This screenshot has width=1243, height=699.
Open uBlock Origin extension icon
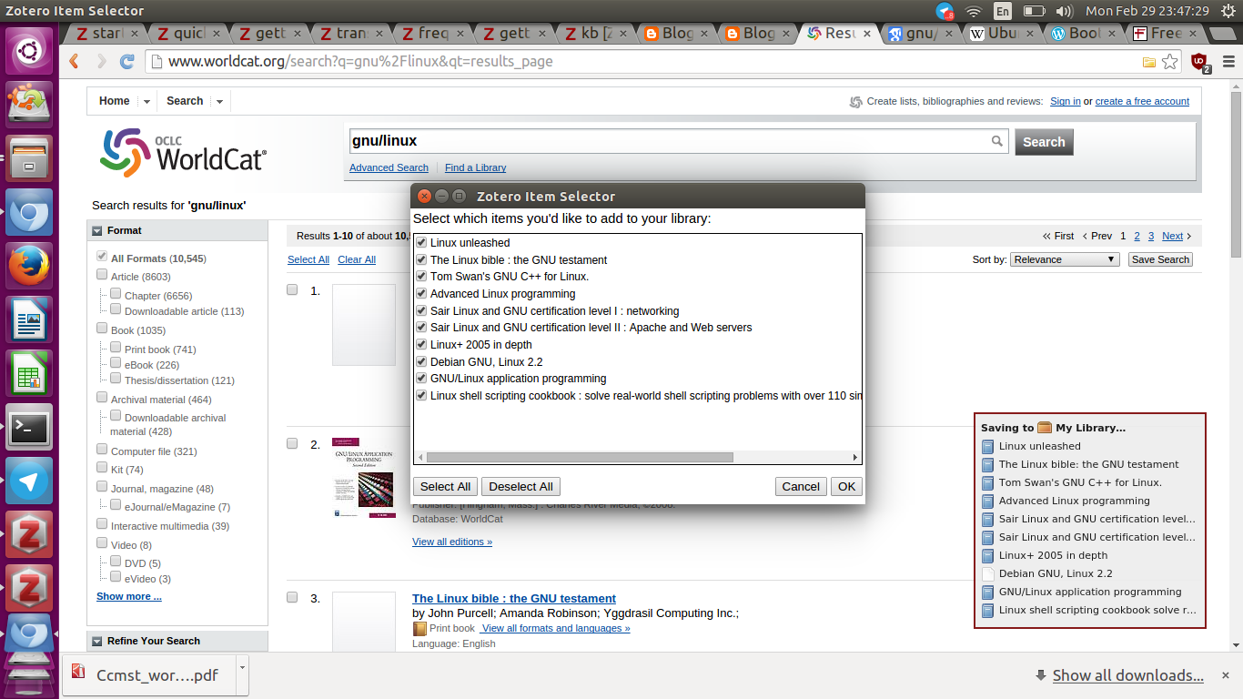click(x=1199, y=63)
